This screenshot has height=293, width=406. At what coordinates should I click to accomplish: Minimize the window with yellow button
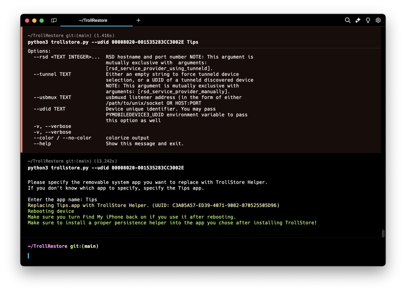34,20
